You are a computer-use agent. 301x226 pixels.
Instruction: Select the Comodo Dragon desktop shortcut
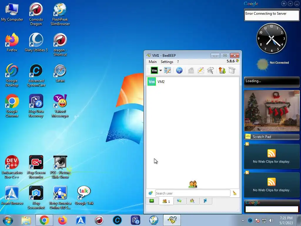pos(36,14)
